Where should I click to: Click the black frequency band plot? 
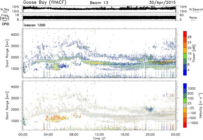[x=99, y=18]
